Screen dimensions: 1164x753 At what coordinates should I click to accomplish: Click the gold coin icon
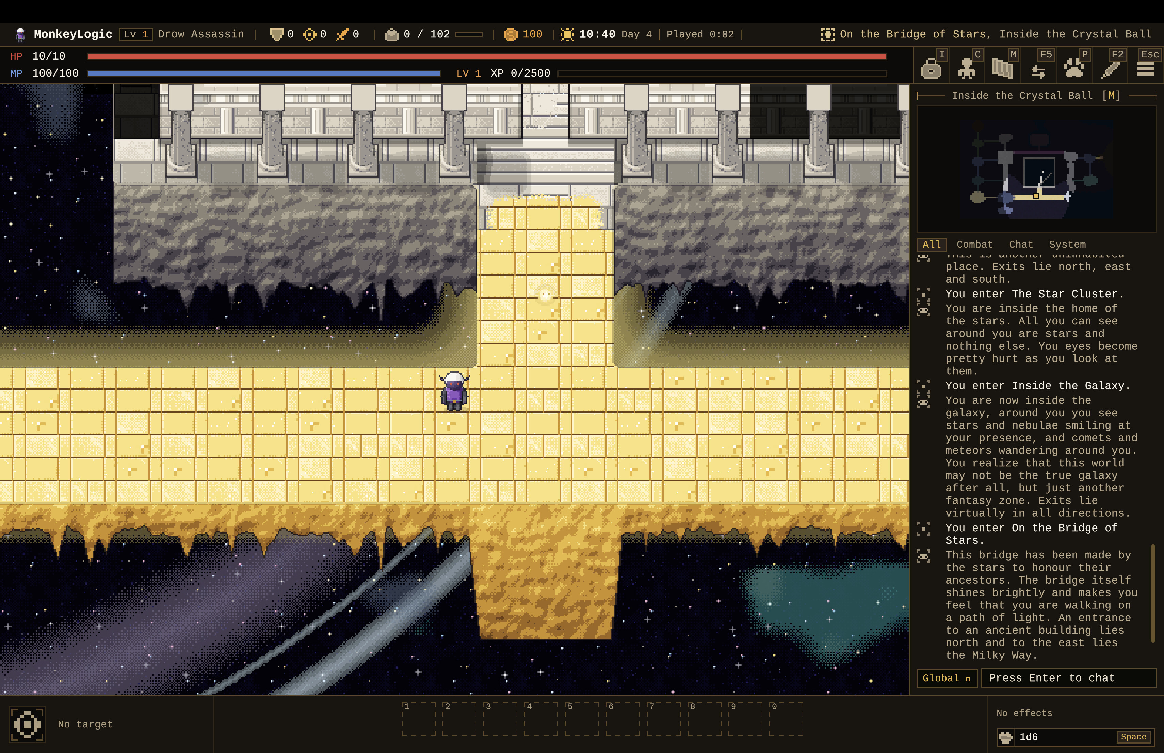tap(511, 34)
